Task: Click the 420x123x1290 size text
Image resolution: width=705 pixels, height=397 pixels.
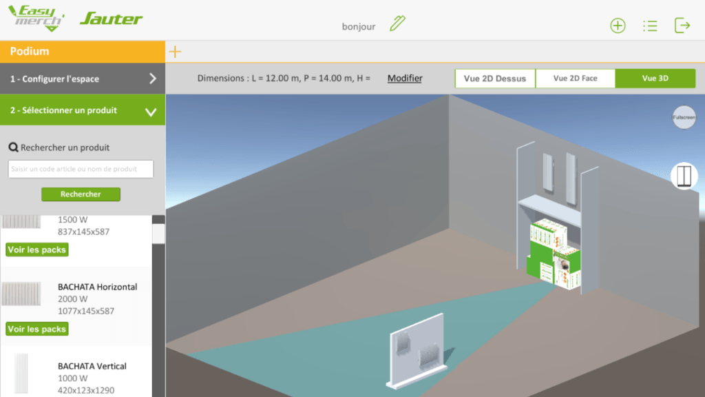Action: click(x=86, y=390)
